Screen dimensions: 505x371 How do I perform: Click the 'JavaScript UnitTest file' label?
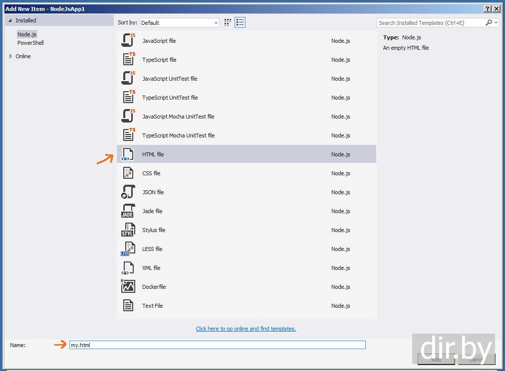tap(170, 79)
